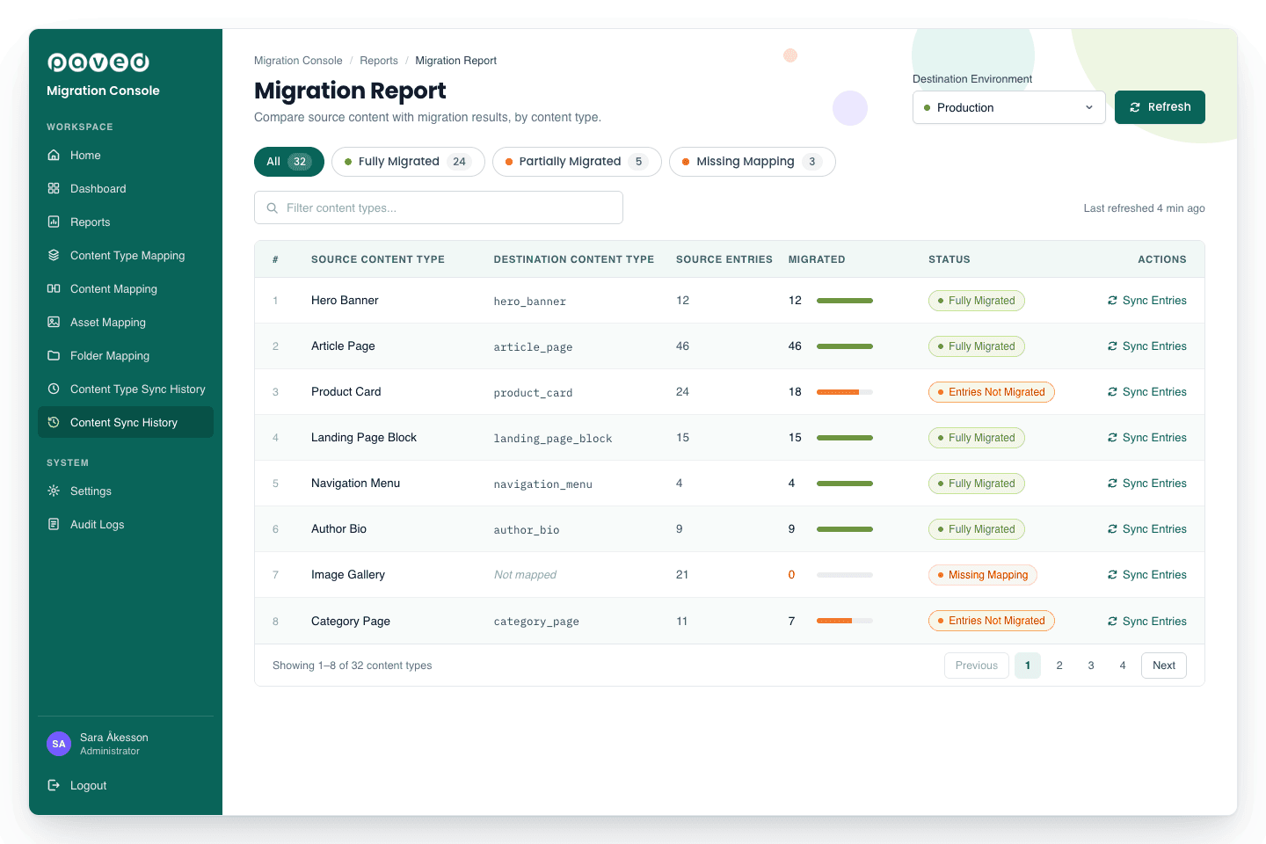Click the Category Page migration progress bar
Viewport: 1266px width, 844px height.
point(845,621)
